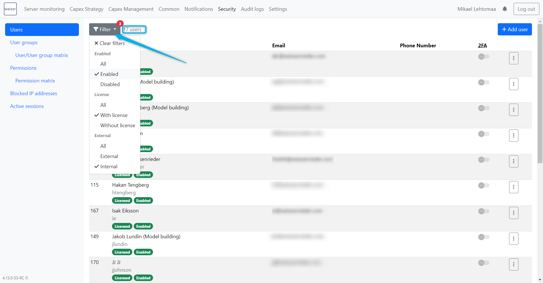Open kebab menu for JJ JJ row
The width and height of the screenshot is (543, 283).
(514, 264)
